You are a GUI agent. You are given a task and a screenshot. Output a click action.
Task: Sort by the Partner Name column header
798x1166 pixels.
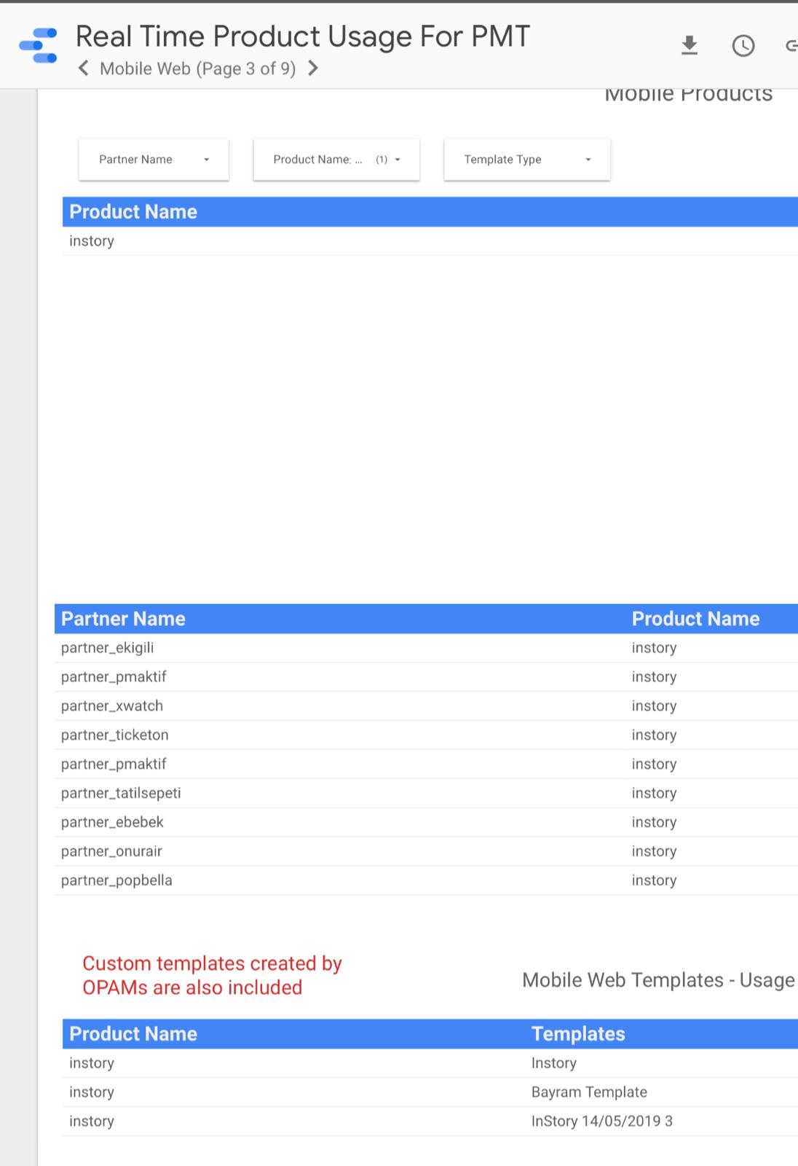(x=123, y=619)
